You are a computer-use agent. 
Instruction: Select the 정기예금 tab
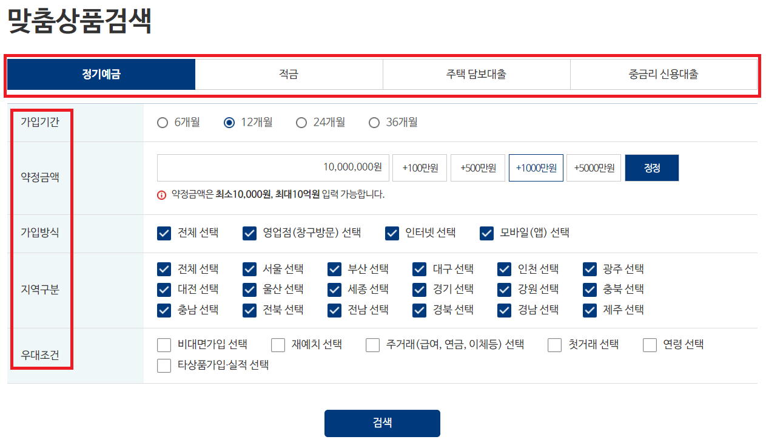pos(101,74)
